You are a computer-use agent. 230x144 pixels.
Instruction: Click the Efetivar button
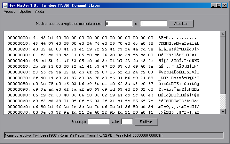click(x=146, y=122)
